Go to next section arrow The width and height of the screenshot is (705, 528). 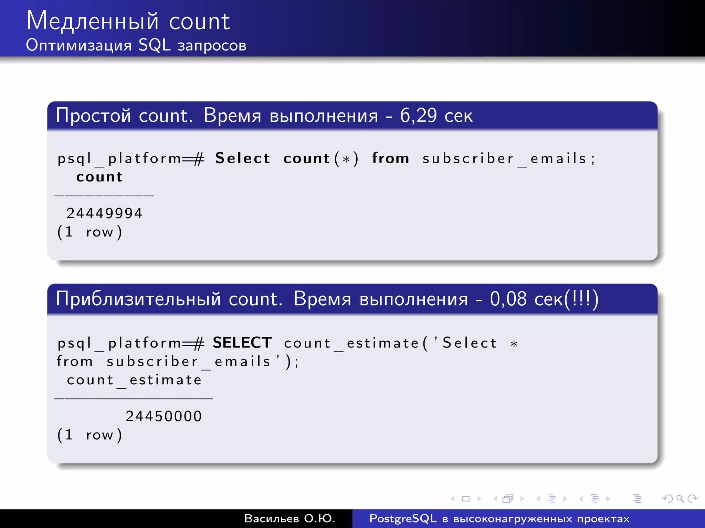tap(608, 498)
